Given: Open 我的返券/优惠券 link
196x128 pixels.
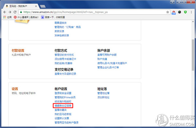Looking at the screenshot, I should 63,63.
